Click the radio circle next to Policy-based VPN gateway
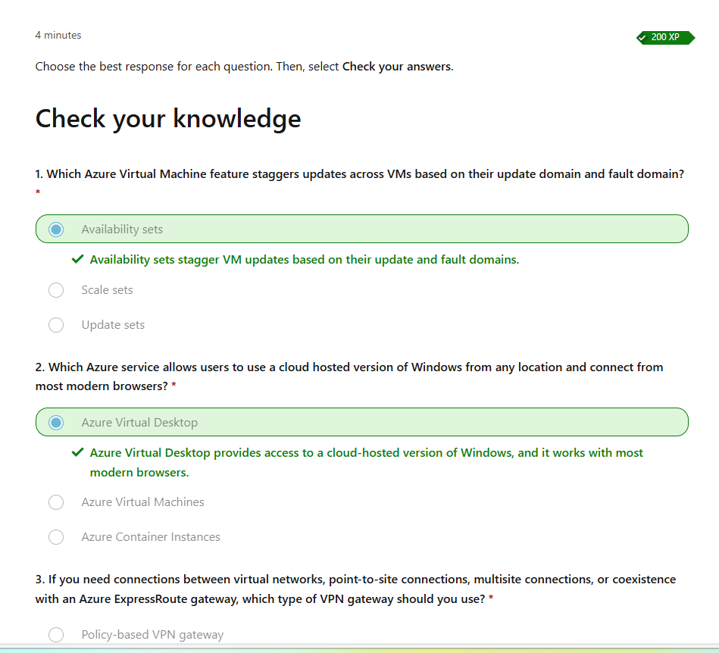 (x=55, y=634)
